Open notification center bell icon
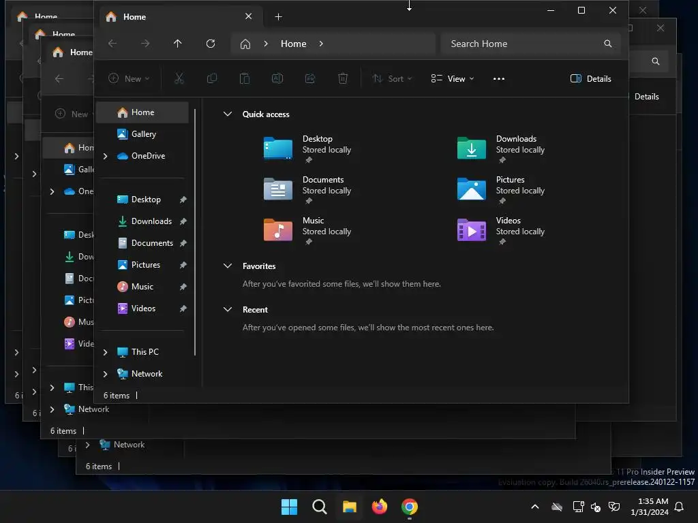Image resolution: width=698 pixels, height=523 pixels. (680, 507)
